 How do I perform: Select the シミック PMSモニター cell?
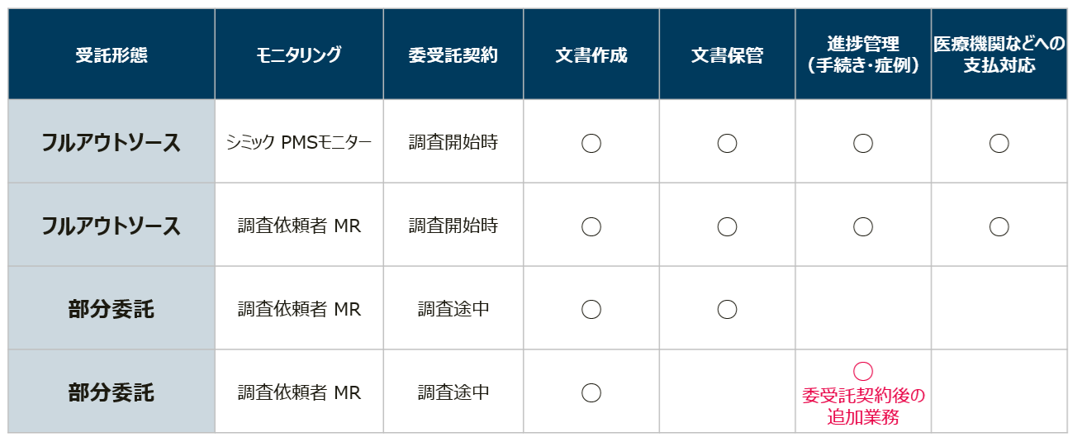299,142
